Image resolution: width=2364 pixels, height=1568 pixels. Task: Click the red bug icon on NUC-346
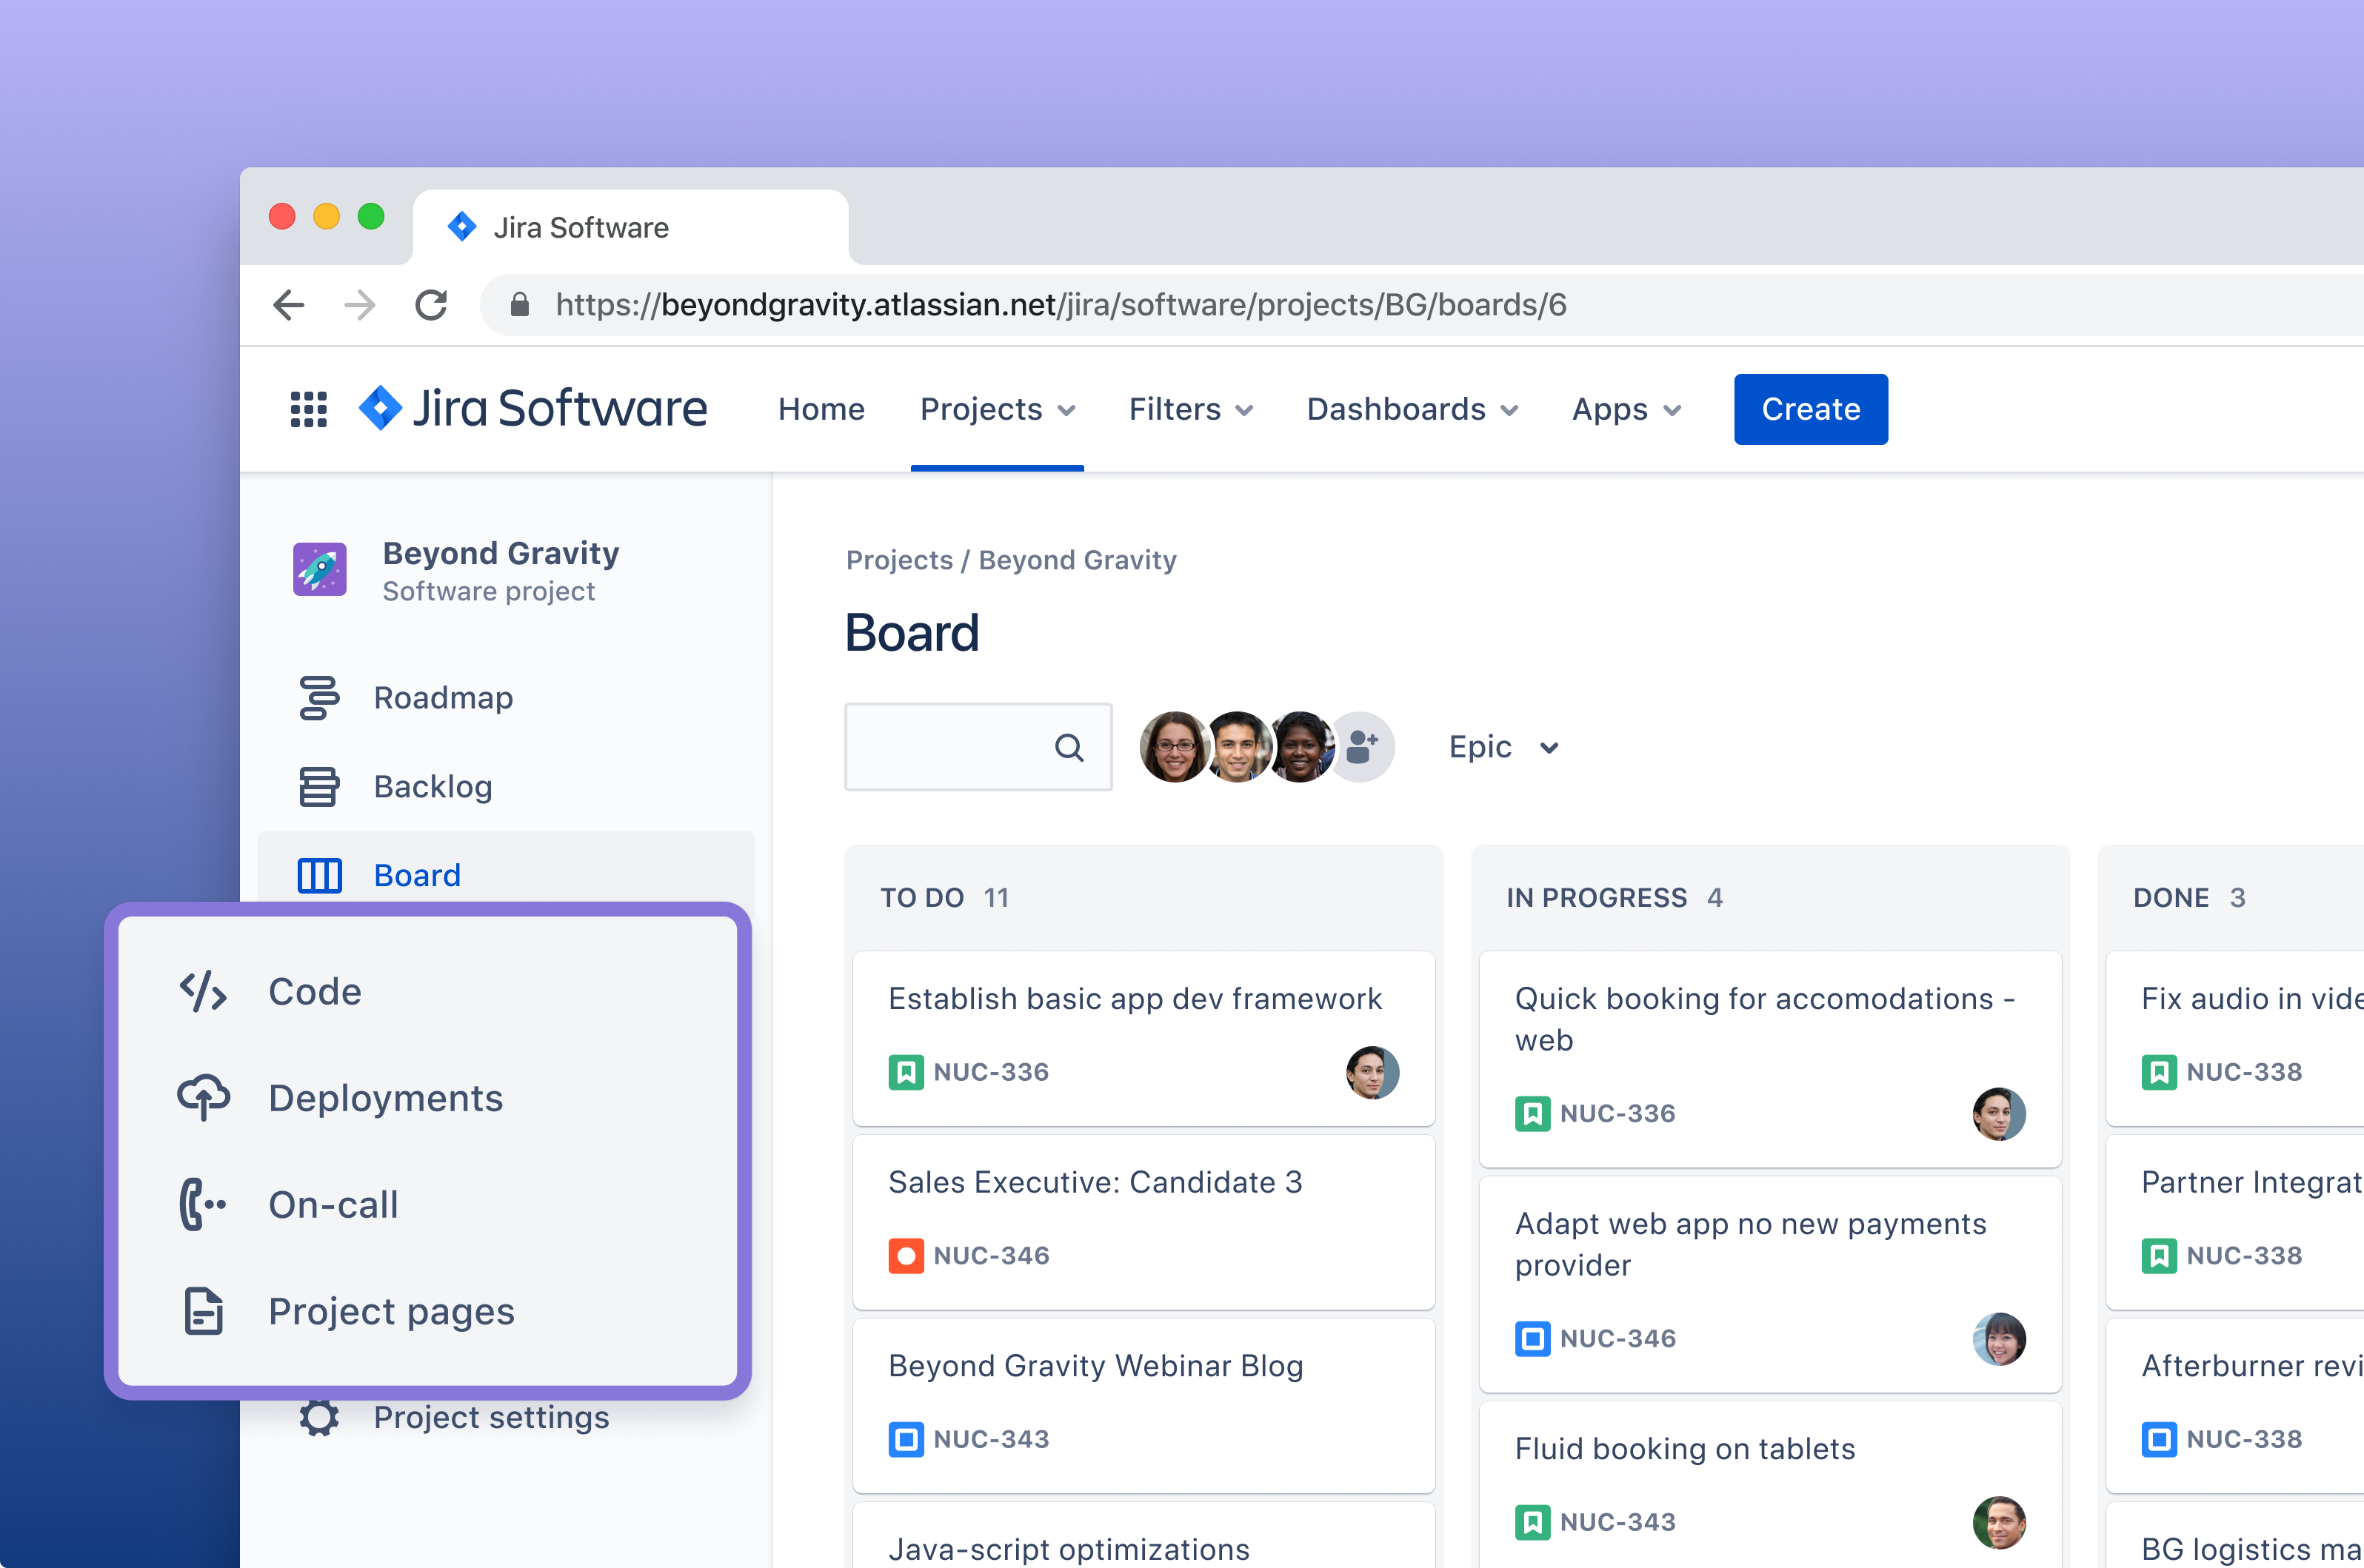pyautogui.click(x=905, y=1255)
